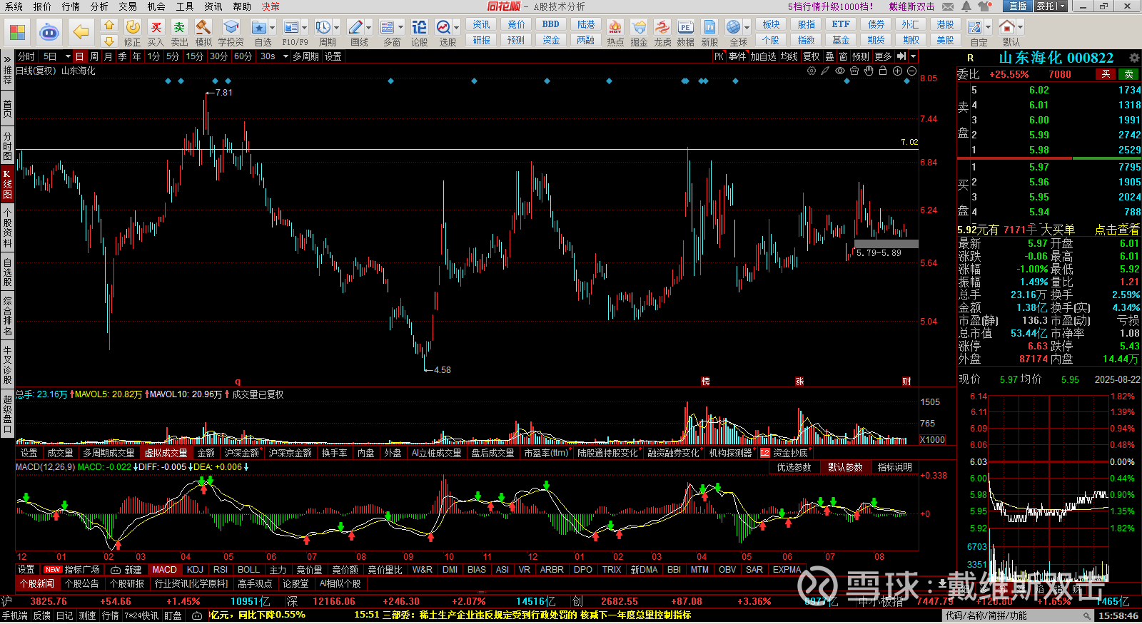Open the 多窗 multi-window icon
The width and height of the screenshot is (1142, 624).
click(x=388, y=27)
